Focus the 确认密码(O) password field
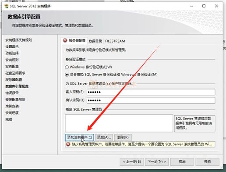Image resolution: width=226 pixels, height=172 pixels. coord(151,100)
